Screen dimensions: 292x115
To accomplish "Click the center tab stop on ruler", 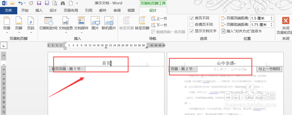I will (x=106, y=47).
